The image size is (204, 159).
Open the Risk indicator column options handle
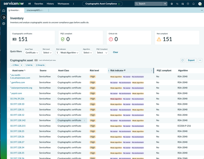(152, 71)
